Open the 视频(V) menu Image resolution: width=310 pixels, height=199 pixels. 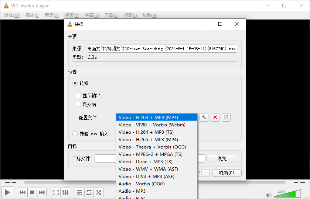[x=72, y=15]
